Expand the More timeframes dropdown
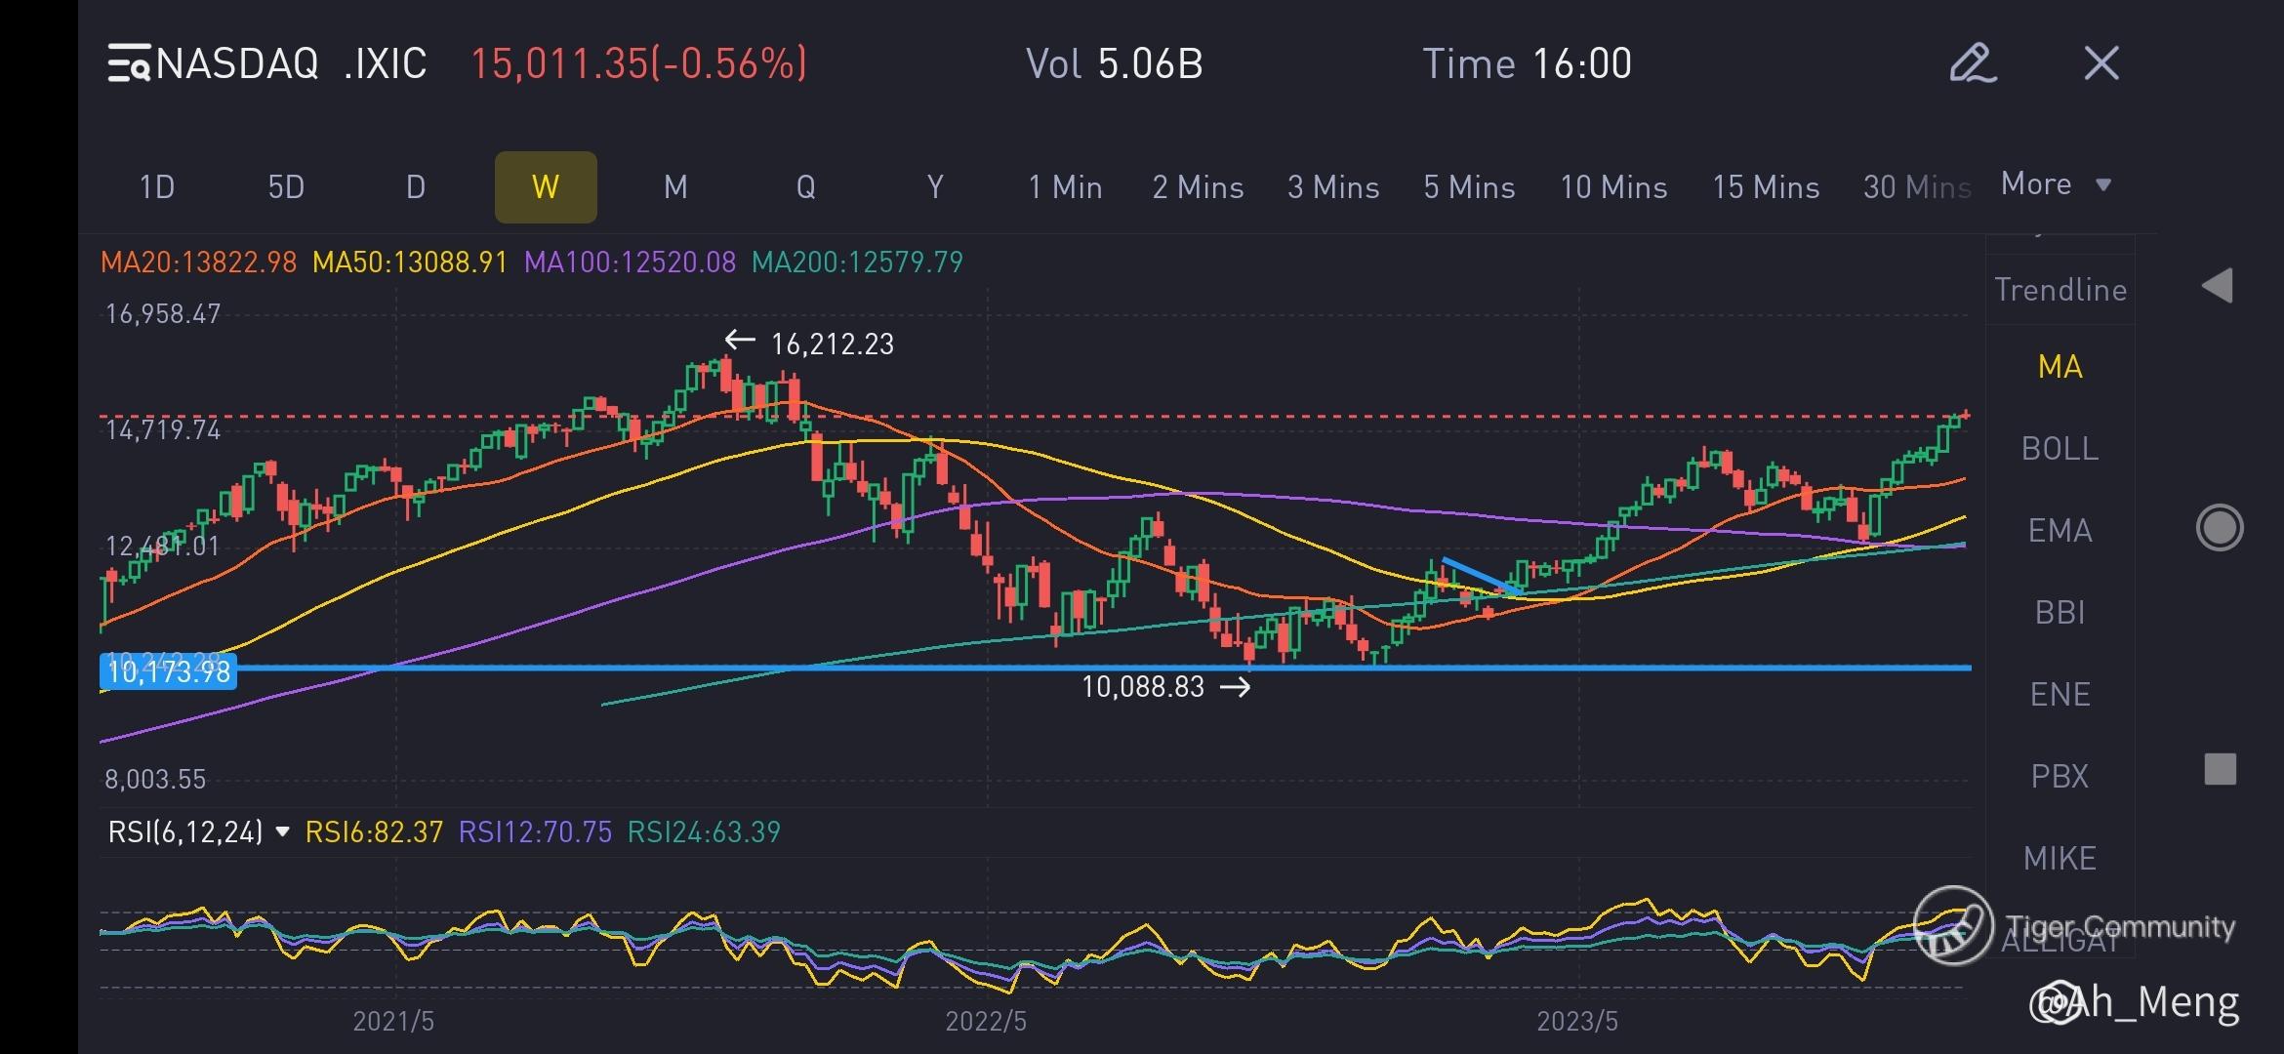 [x=2056, y=184]
